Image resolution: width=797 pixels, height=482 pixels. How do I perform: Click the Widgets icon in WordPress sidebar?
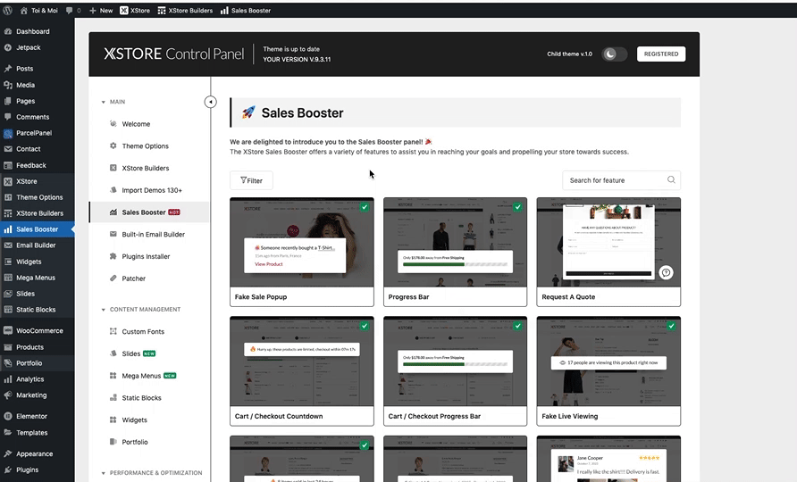(x=8, y=262)
